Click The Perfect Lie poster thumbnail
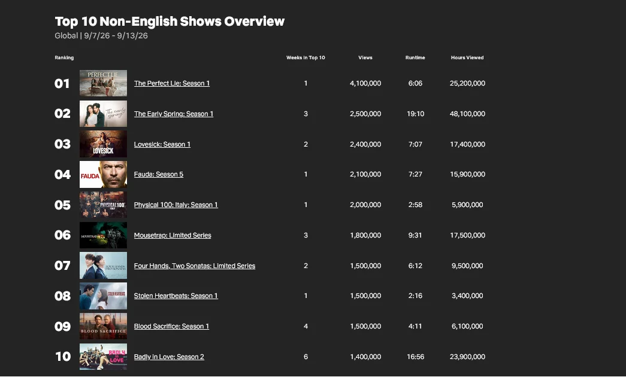The image size is (626, 377). click(x=104, y=83)
